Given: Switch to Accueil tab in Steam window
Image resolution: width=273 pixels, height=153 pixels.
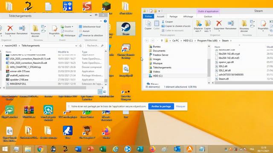Looking at the screenshot, I should 160,17.
